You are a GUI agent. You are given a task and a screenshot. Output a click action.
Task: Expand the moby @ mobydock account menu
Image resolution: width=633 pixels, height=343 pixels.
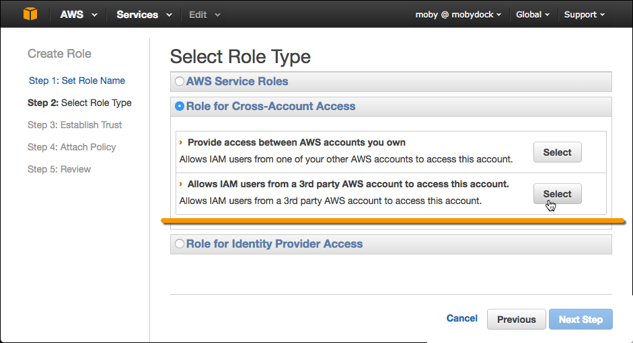pos(458,15)
